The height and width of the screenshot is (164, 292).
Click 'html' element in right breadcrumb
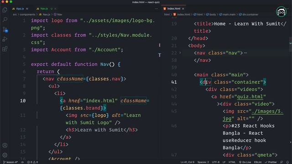[198, 14]
